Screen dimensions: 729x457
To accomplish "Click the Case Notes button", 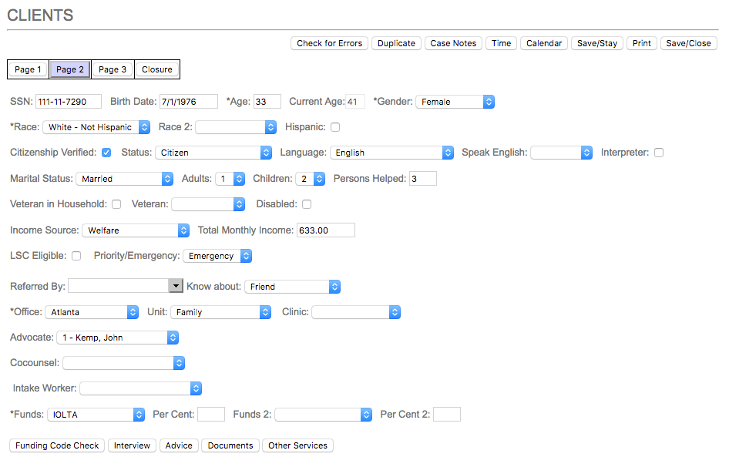I will [453, 43].
